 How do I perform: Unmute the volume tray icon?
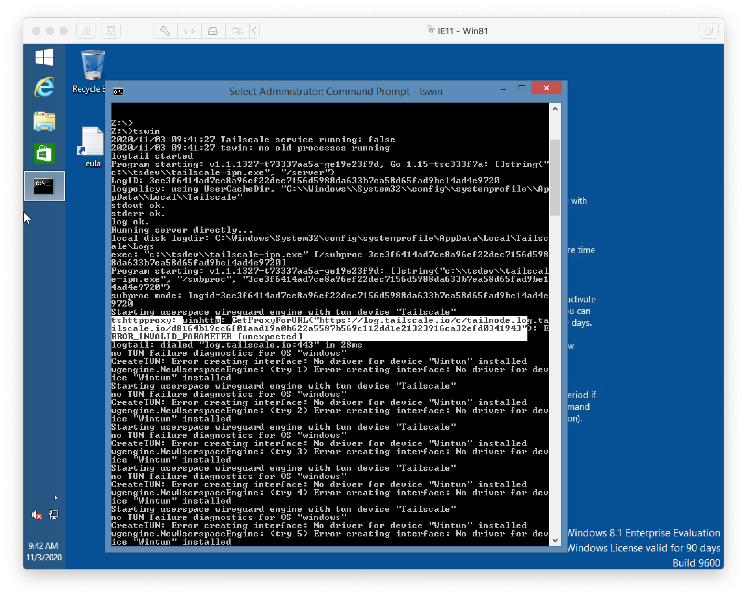point(37,515)
